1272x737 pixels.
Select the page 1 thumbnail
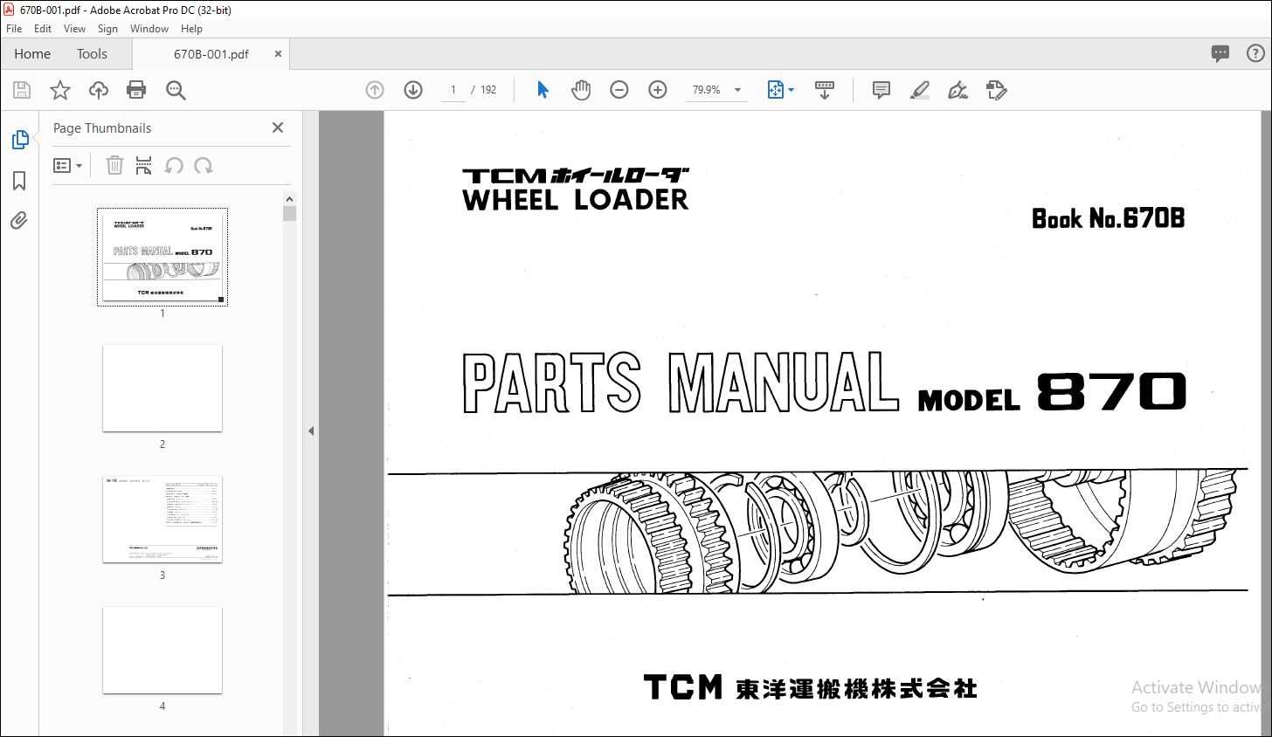point(162,257)
